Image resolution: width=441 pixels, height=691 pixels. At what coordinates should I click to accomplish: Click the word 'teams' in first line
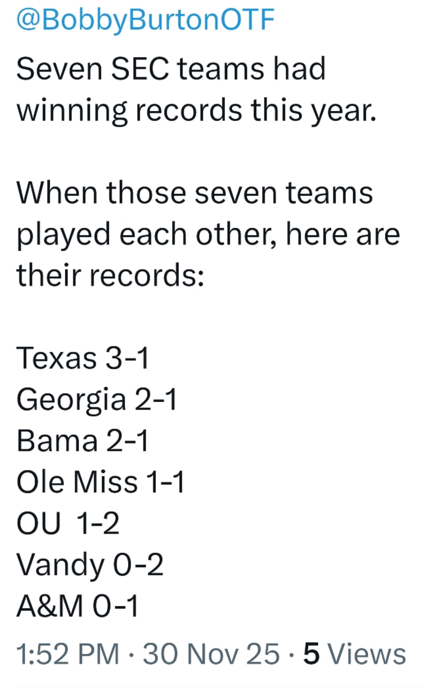[221, 69]
